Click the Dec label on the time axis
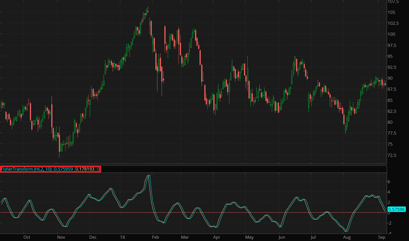The height and width of the screenshot is (241, 409). (93, 237)
